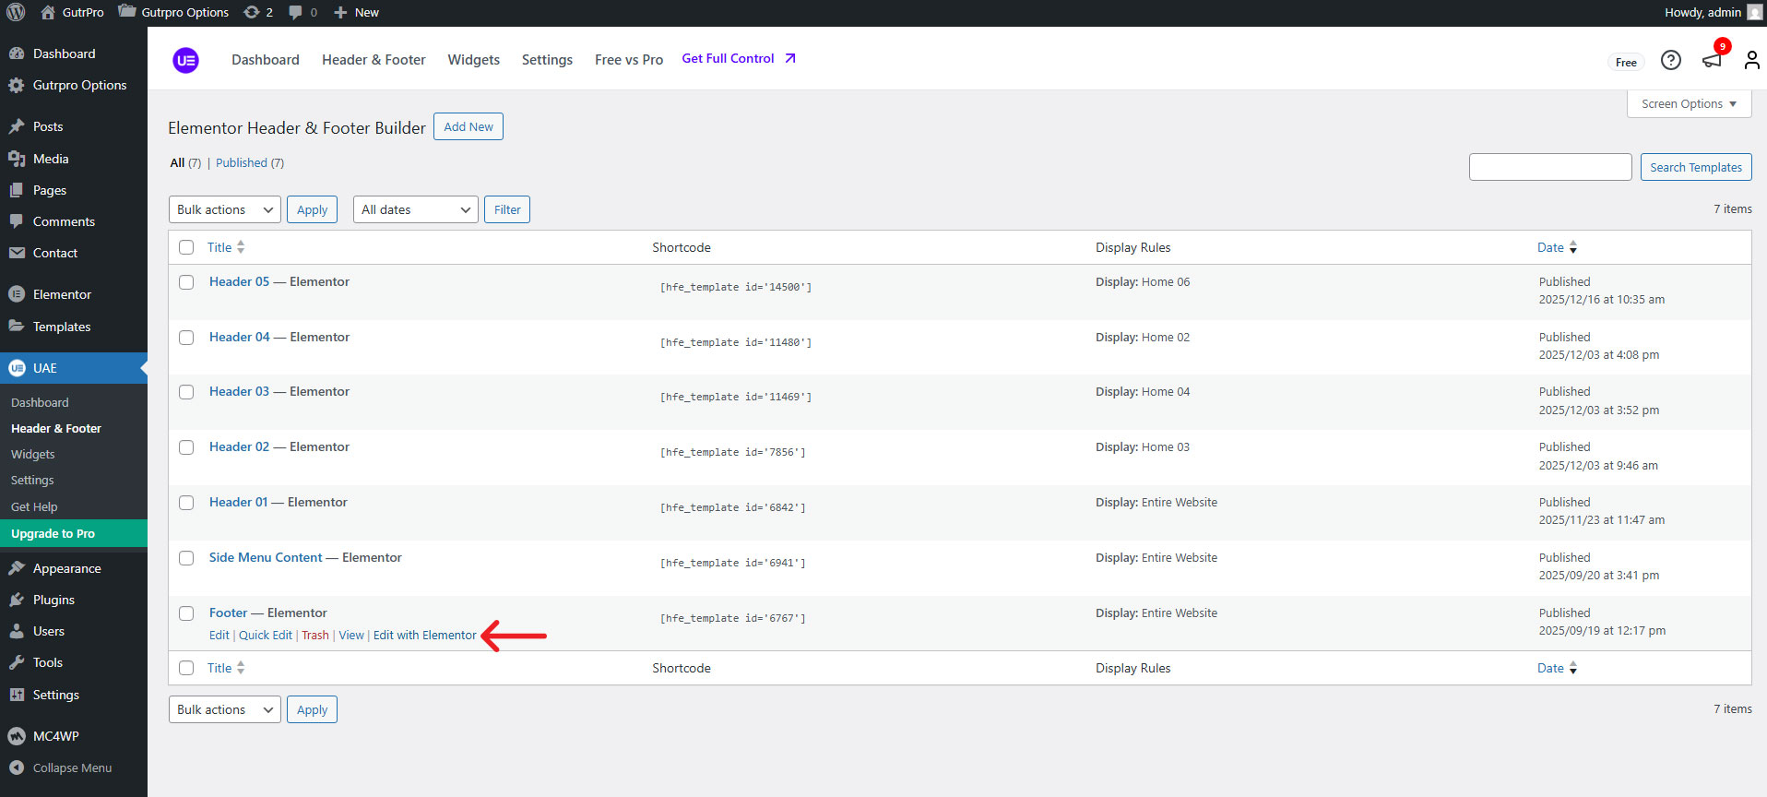Tick the checkbox for Side Menu Content
The image size is (1767, 797).
(186, 558)
